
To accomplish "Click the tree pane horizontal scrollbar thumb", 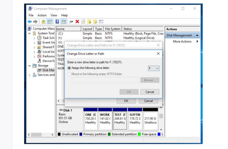I will point(36,134).
